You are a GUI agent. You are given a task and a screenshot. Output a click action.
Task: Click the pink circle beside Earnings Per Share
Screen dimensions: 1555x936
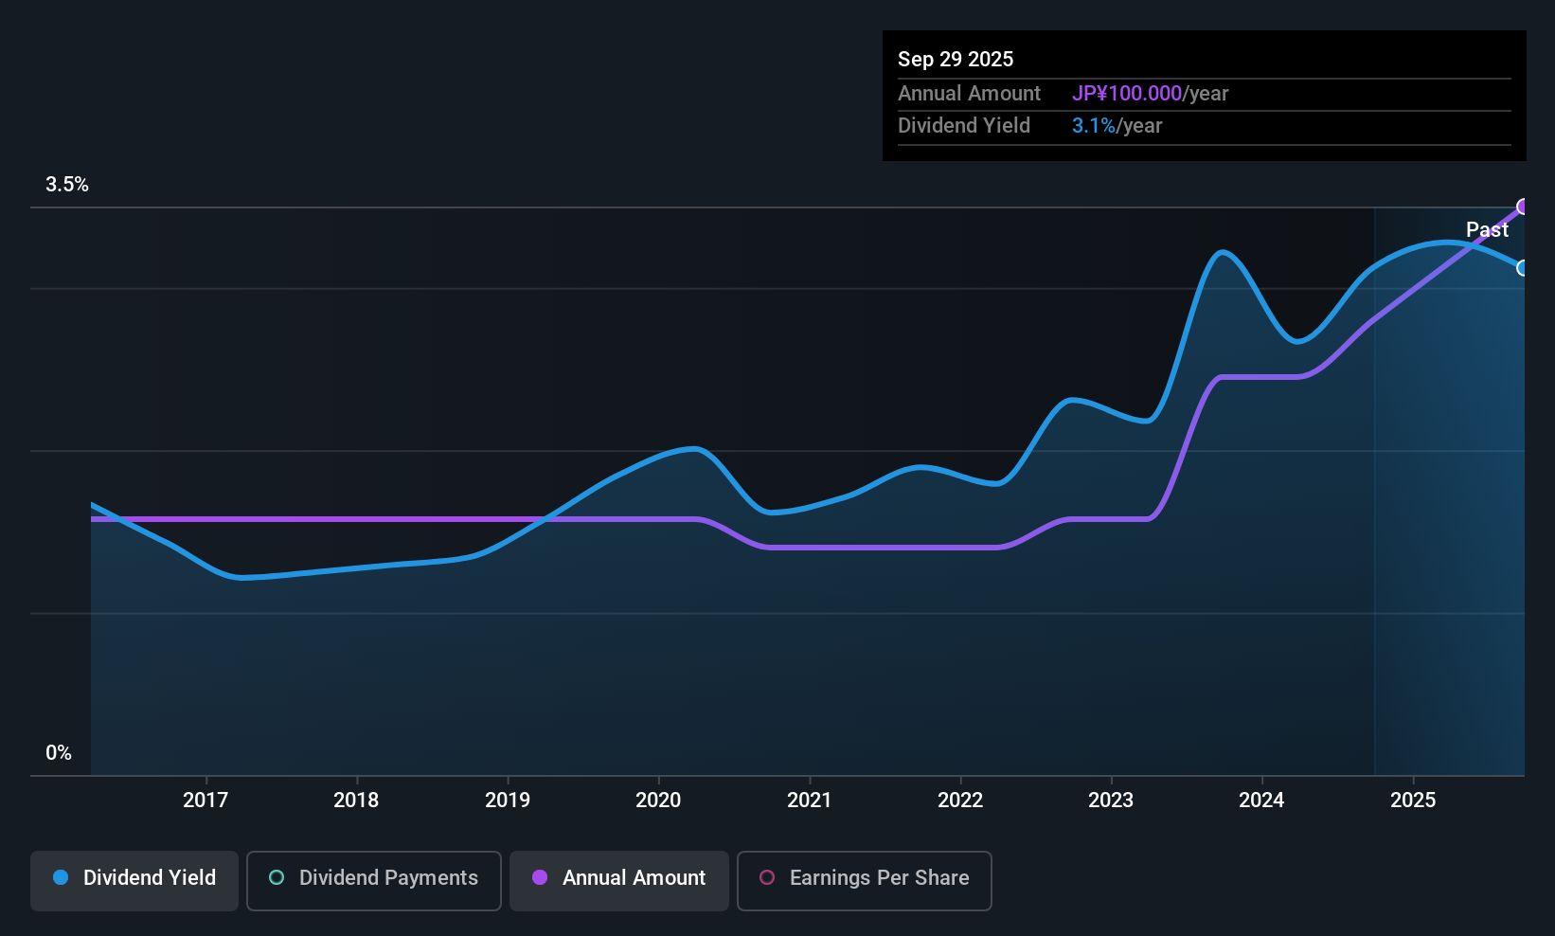[767, 878]
